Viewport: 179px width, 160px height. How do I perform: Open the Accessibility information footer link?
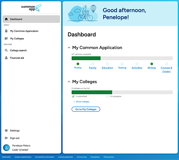(45, 157)
